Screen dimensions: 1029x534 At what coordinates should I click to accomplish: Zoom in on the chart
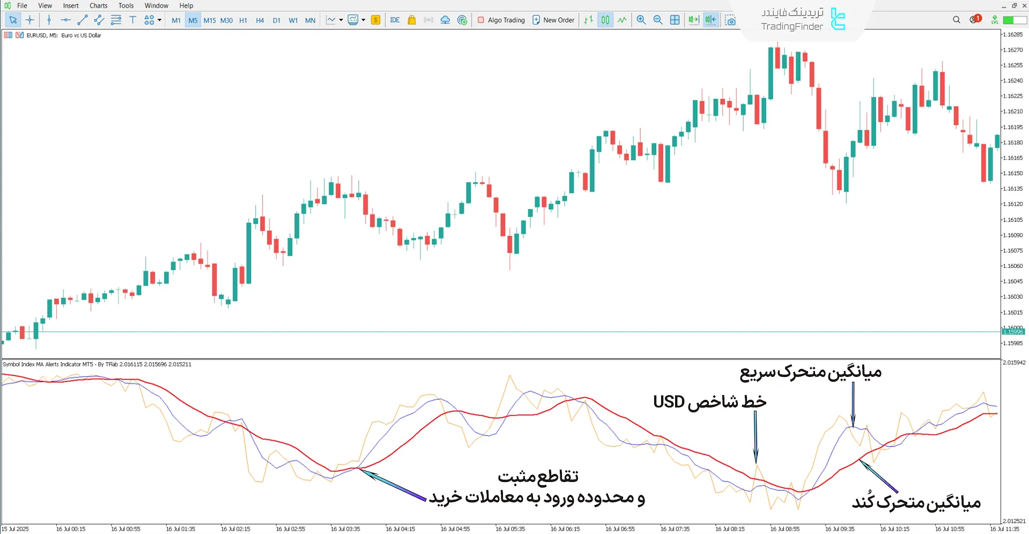[x=641, y=20]
